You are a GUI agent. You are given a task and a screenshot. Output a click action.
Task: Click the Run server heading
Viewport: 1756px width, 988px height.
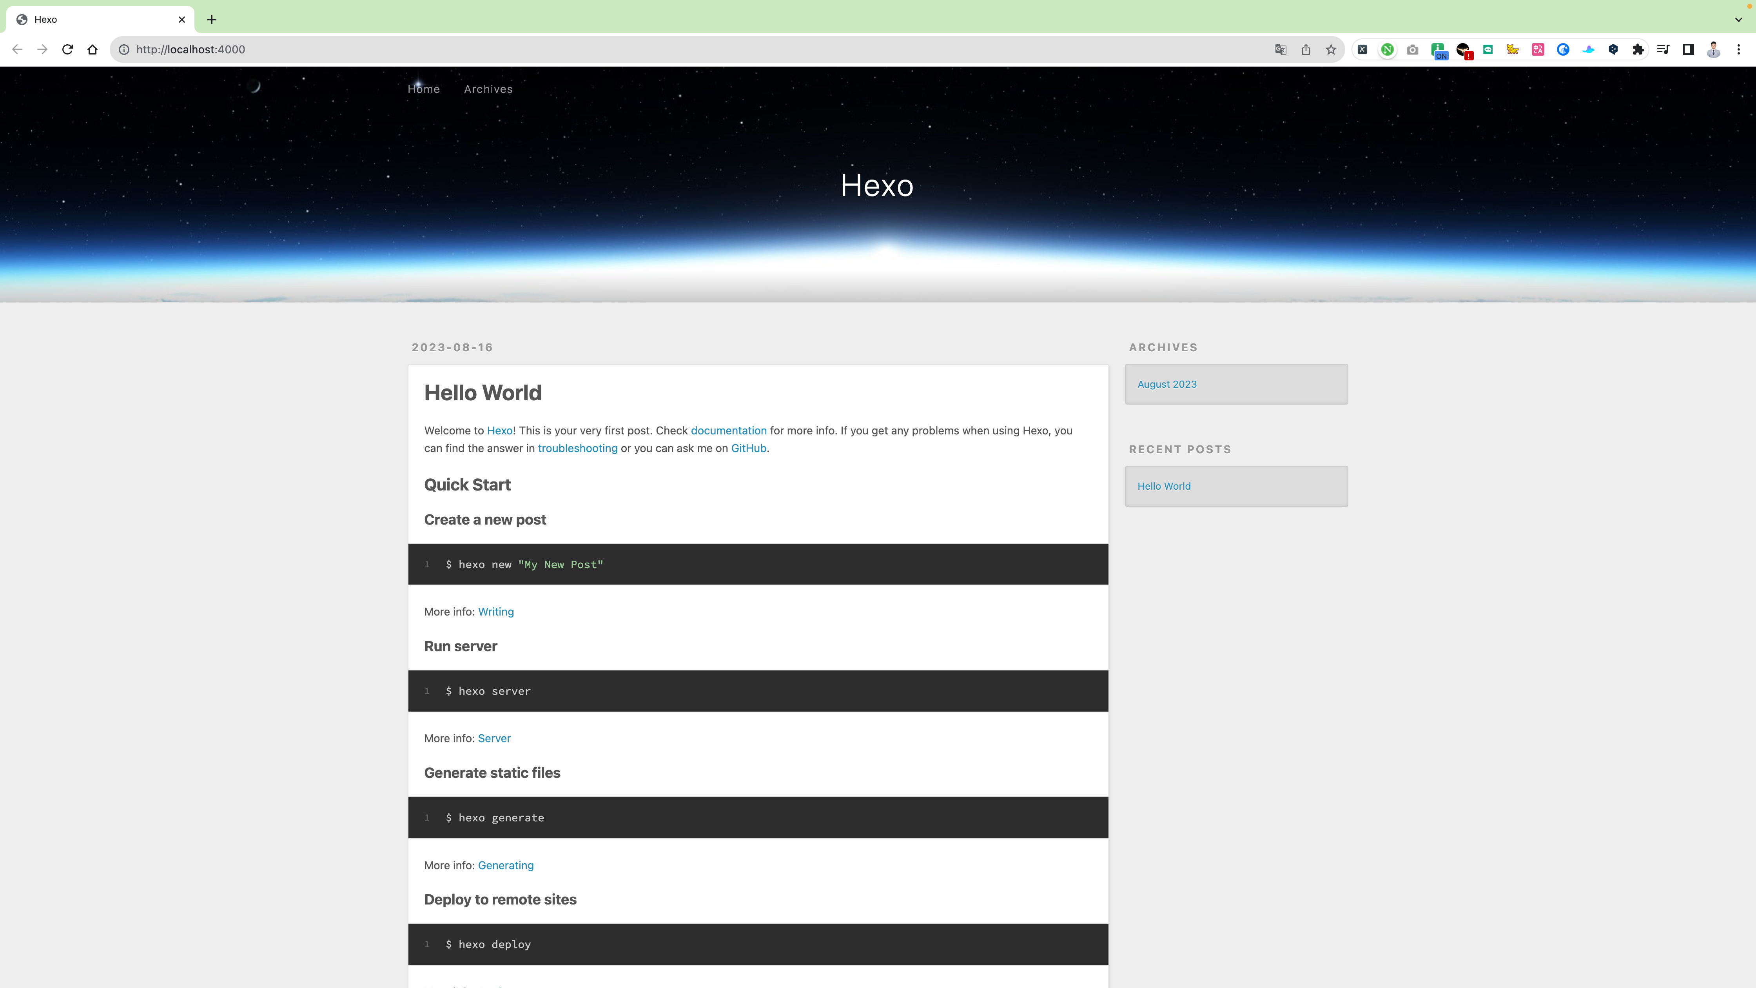coord(461,647)
